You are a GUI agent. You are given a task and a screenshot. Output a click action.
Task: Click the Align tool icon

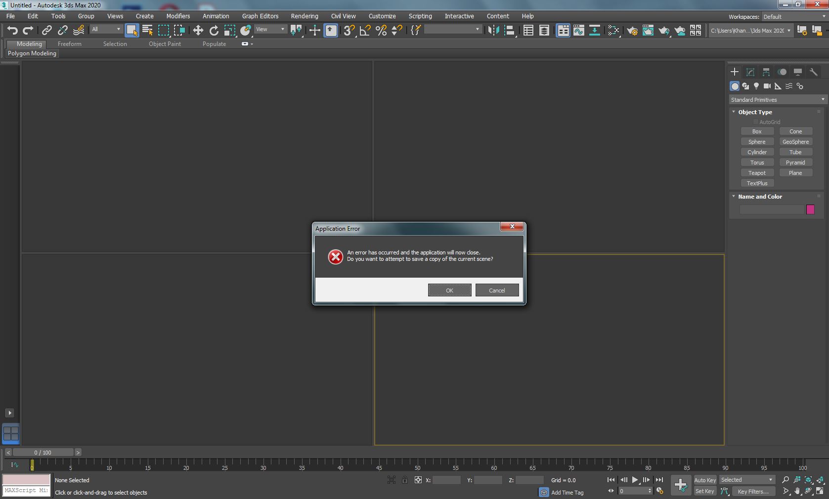pos(509,30)
